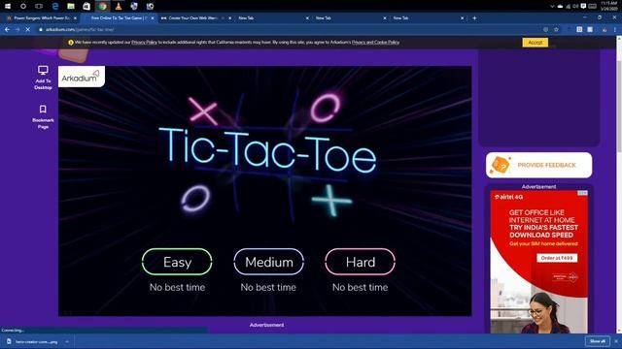Start a game on Easy difficulty
622x349 pixels.
177,262
